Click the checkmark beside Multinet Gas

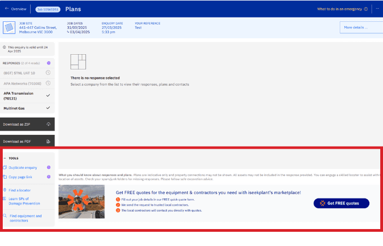coord(48,108)
